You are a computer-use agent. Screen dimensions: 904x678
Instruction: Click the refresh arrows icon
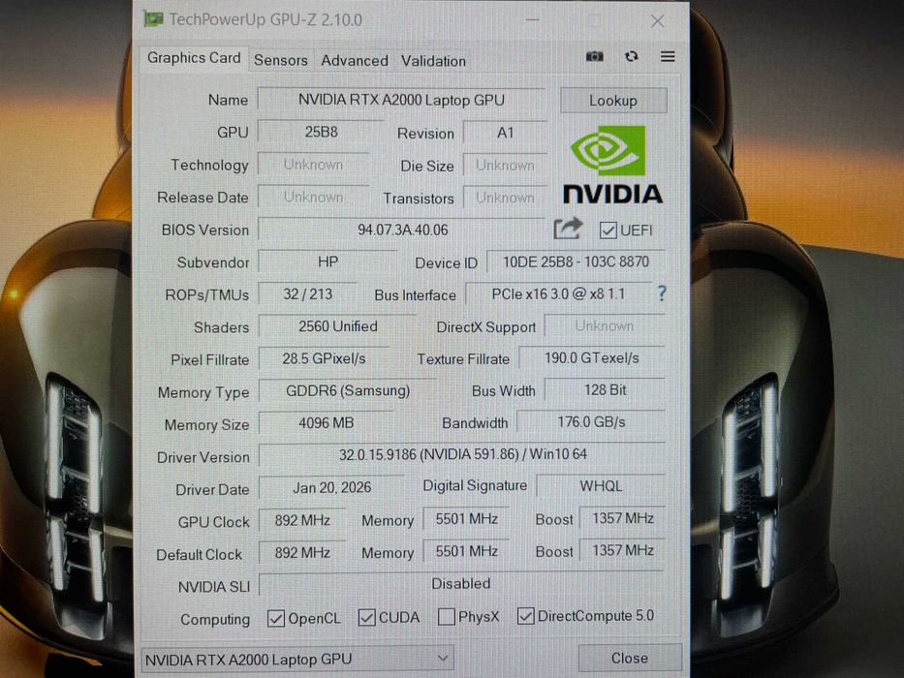coord(632,56)
